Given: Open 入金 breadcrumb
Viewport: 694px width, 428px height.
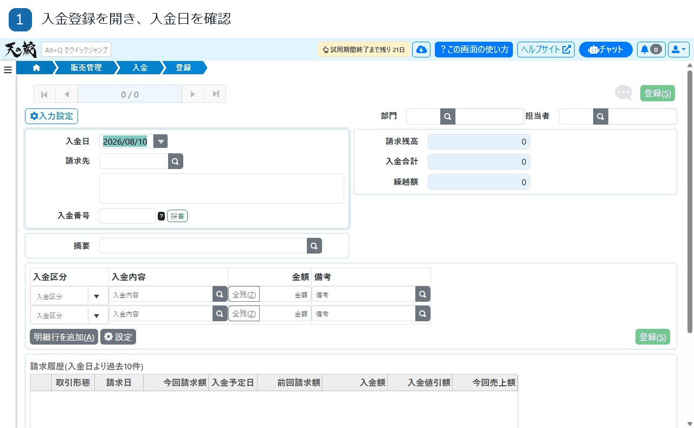Looking at the screenshot, I should (140, 68).
